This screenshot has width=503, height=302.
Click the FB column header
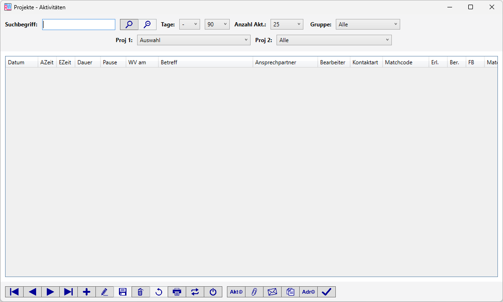pyautogui.click(x=475, y=62)
